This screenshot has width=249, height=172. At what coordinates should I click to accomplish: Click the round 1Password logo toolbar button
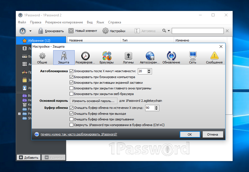23,31
